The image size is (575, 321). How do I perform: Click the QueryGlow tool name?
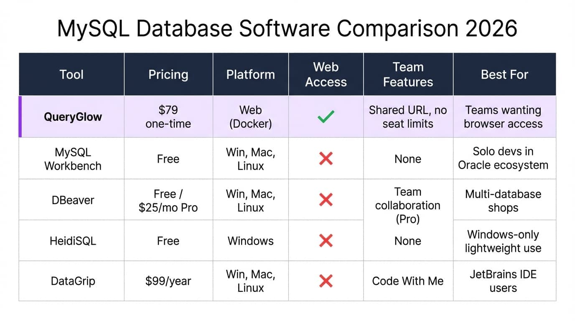(x=73, y=117)
